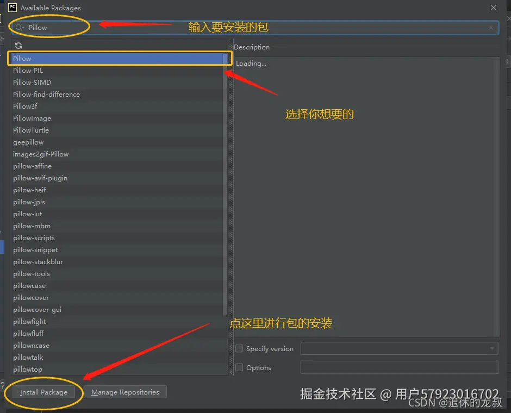Select pillowfluff package

(x=117, y=334)
